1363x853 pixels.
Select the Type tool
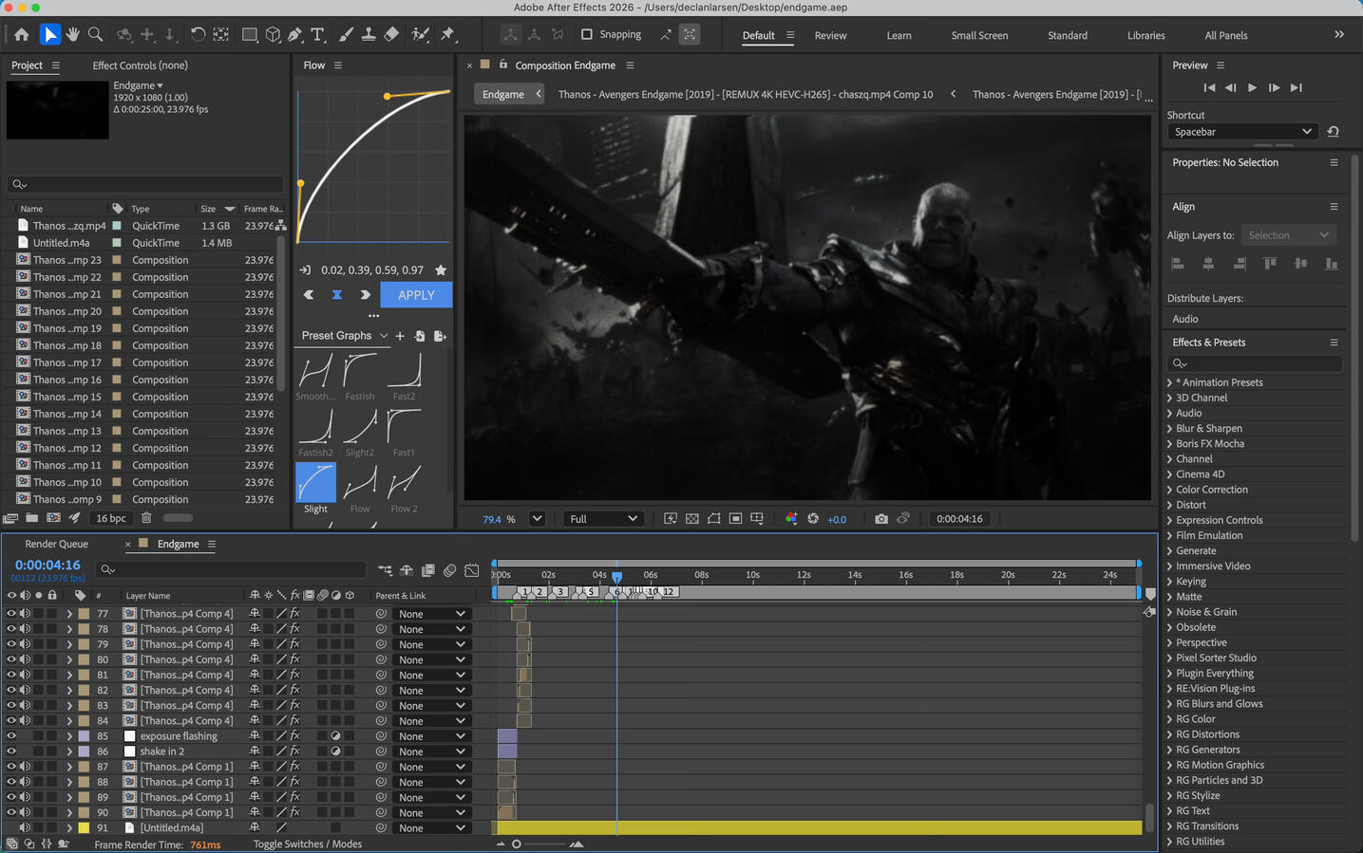[318, 34]
